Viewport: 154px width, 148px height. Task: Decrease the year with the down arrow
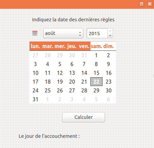[x=110, y=36]
